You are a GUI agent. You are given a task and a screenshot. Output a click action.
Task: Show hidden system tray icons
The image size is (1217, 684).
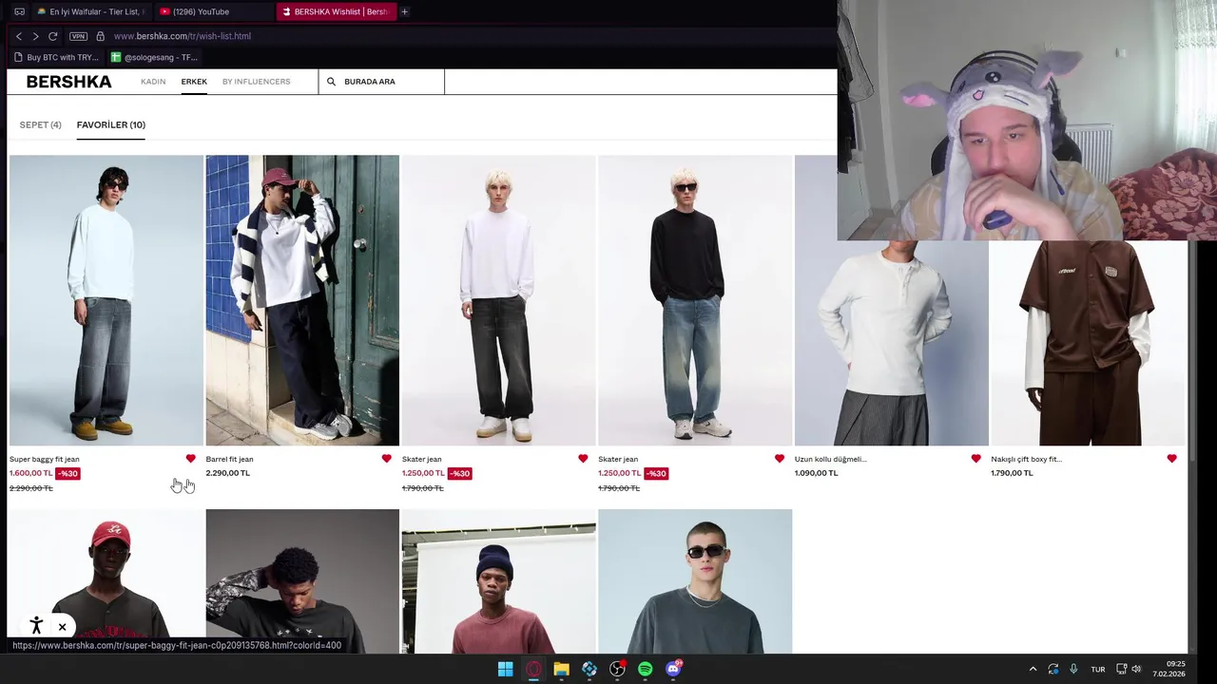pos(1033,669)
